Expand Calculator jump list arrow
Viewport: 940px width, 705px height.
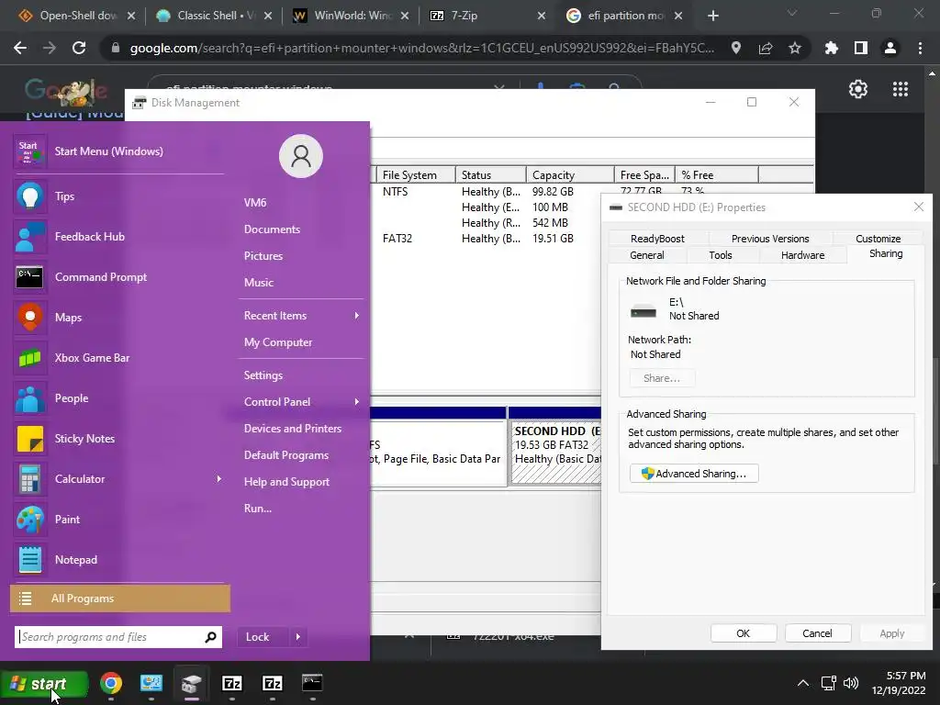(x=218, y=479)
